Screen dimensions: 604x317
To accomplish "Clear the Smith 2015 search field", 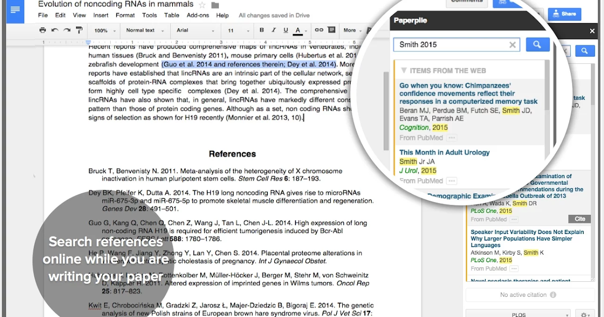I will pyautogui.click(x=512, y=45).
